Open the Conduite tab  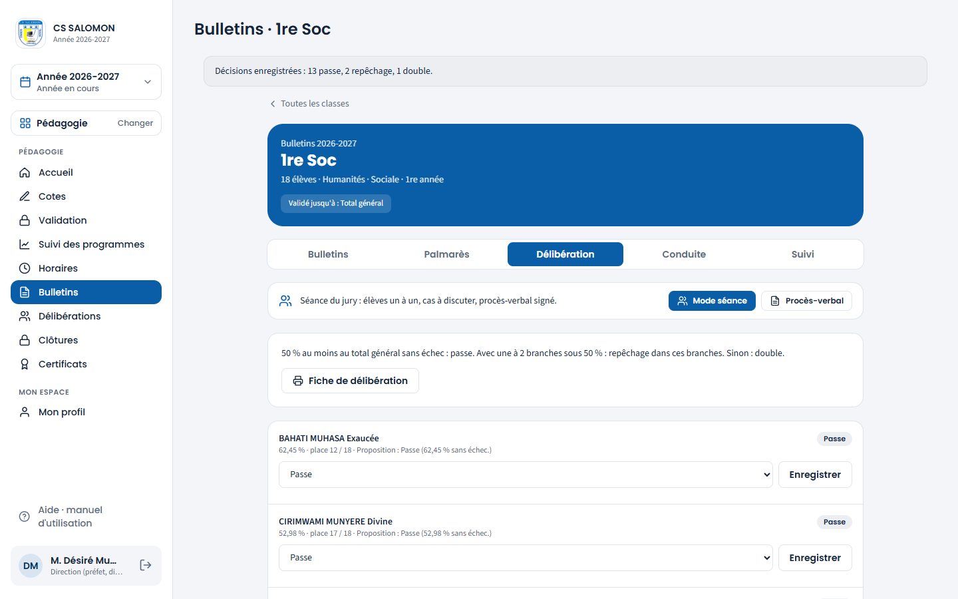(684, 254)
